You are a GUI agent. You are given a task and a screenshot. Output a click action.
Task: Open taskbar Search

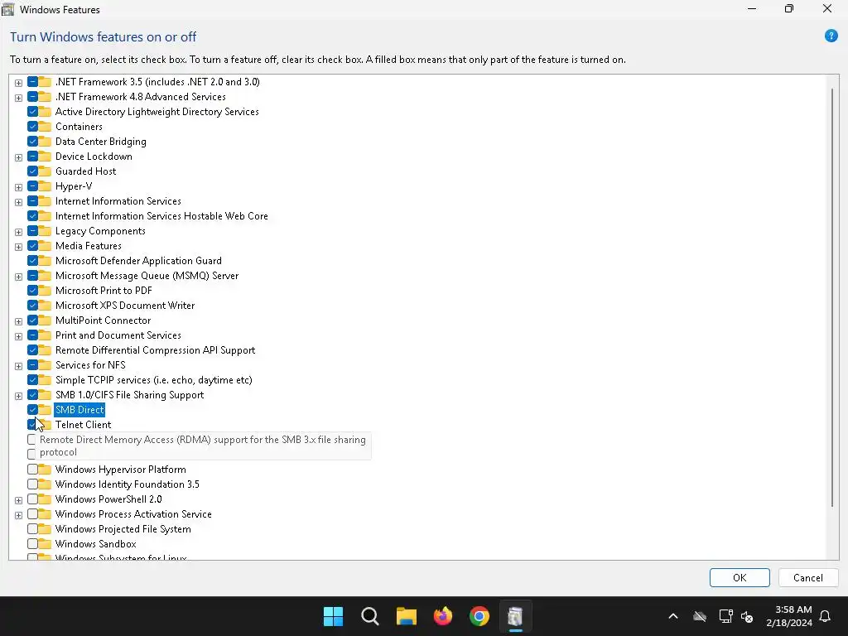pyautogui.click(x=370, y=616)
